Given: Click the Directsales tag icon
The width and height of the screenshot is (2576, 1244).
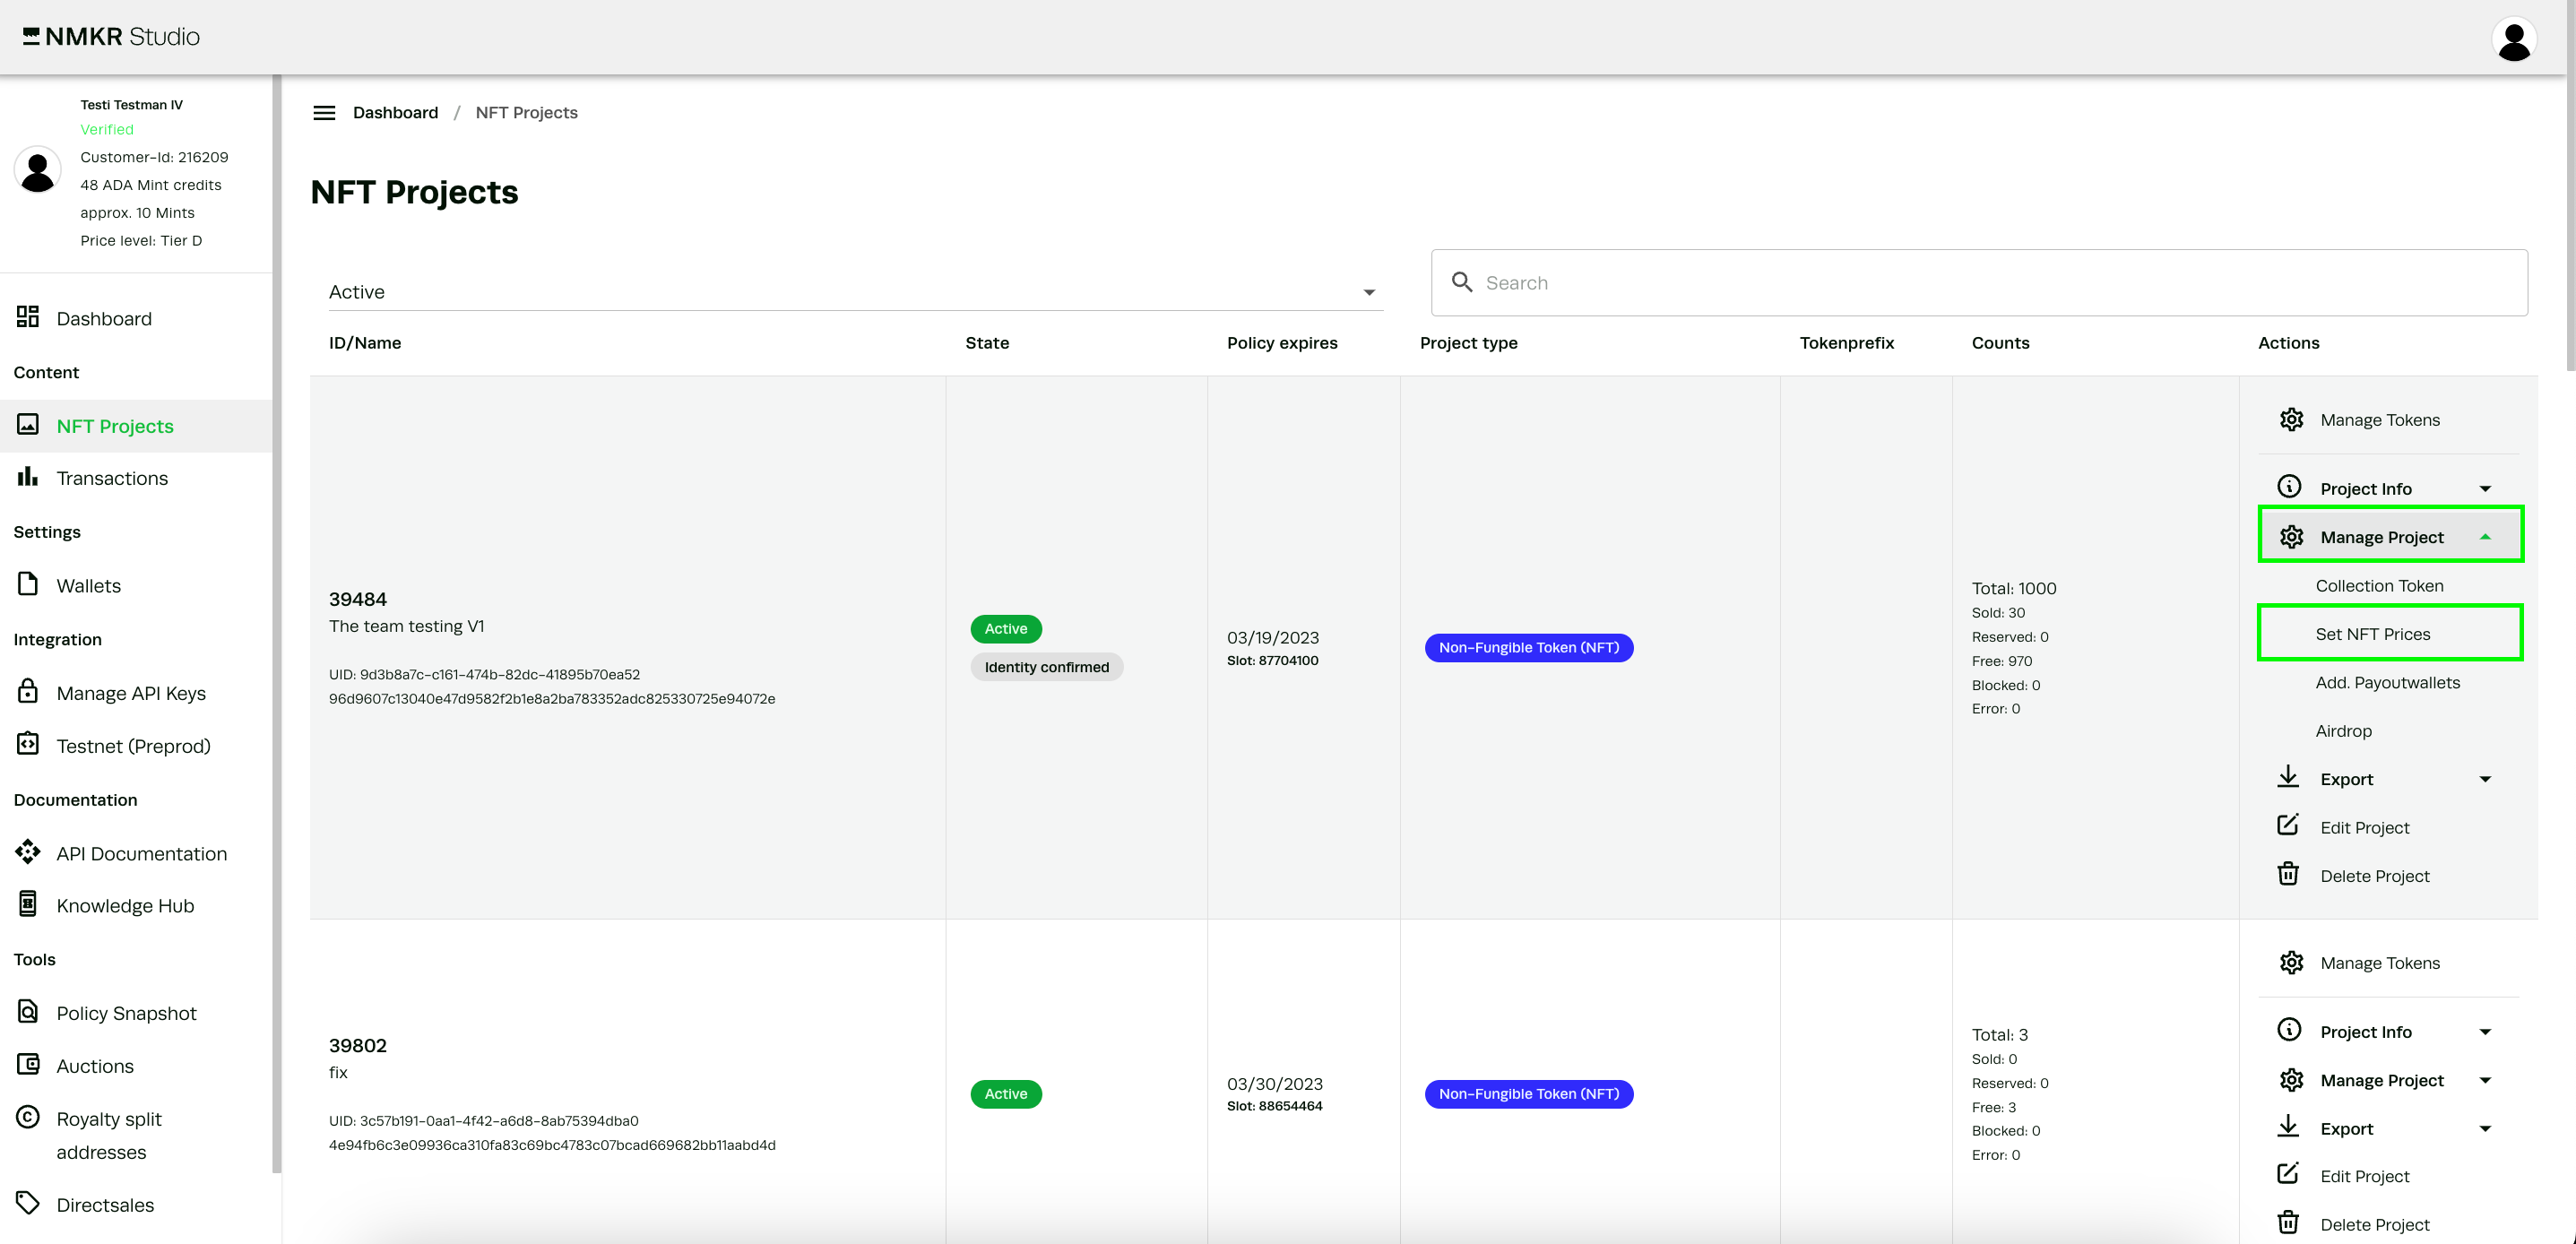Looking at the screenshot, I should (x=28, y=1203).
